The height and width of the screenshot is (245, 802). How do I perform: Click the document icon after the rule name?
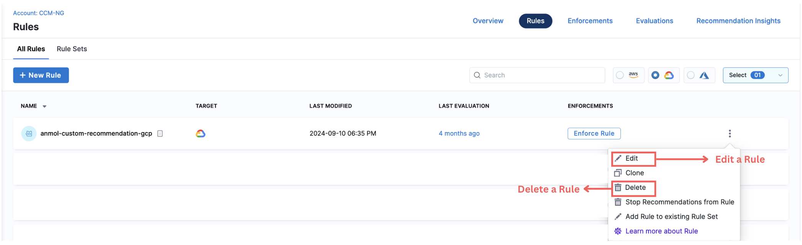(x=160, y=134)
